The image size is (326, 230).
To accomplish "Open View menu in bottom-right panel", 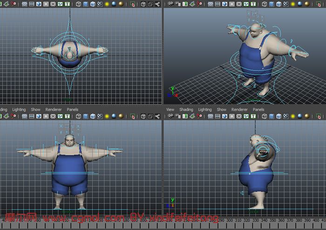I will tap(170, 110).
